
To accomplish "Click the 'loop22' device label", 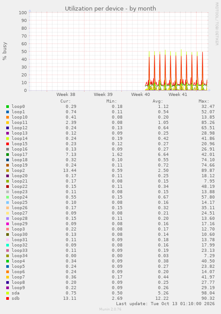I will [x=20, y=187].
